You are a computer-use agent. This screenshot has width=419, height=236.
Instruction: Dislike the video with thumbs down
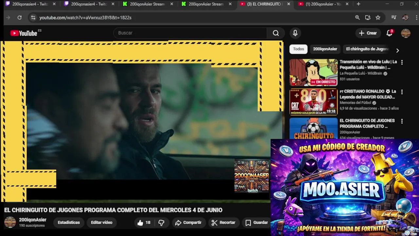[x=161, y=223]
